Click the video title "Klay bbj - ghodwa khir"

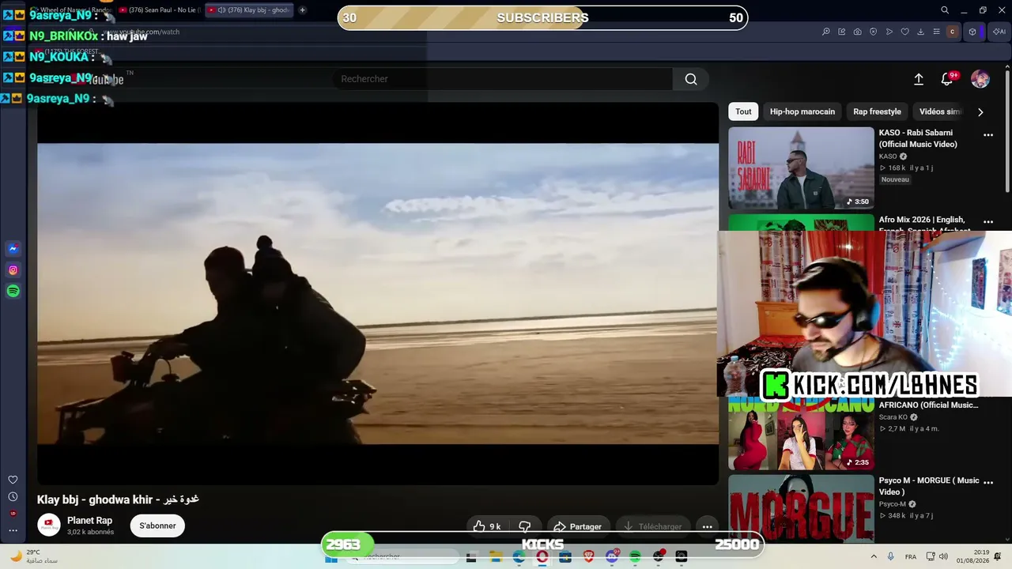118,499
